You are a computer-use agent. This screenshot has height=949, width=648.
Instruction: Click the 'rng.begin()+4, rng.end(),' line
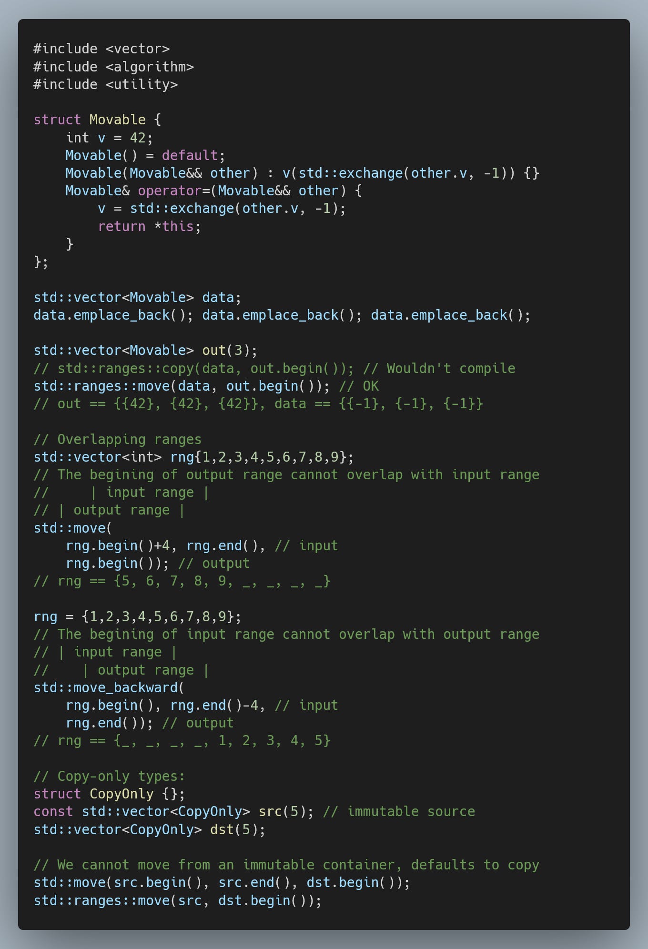pos(202,545)
